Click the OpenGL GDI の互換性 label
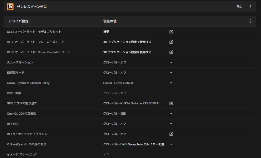Viewport: 261px width, 158px height. pyautogui.click(x=21, y=114)
